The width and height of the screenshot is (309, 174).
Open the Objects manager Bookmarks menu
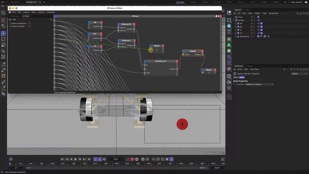[x=274, y=14]
